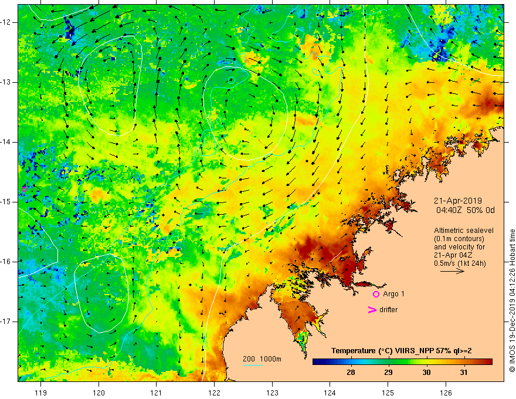Click the 123 longitude axis label
Screen dimensions: 516x399
coord(272,393)
